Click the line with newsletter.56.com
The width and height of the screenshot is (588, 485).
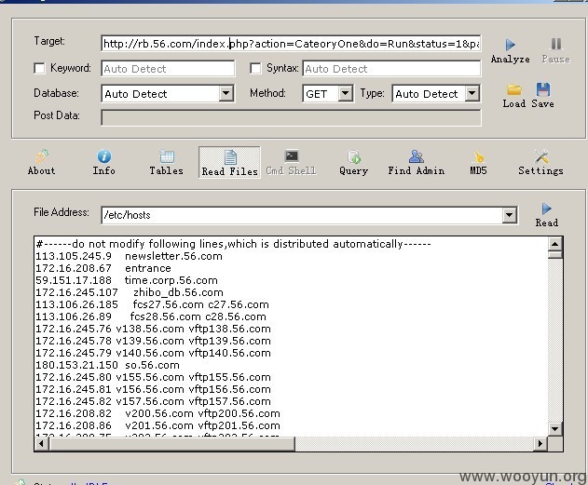[x=129, y=256]
